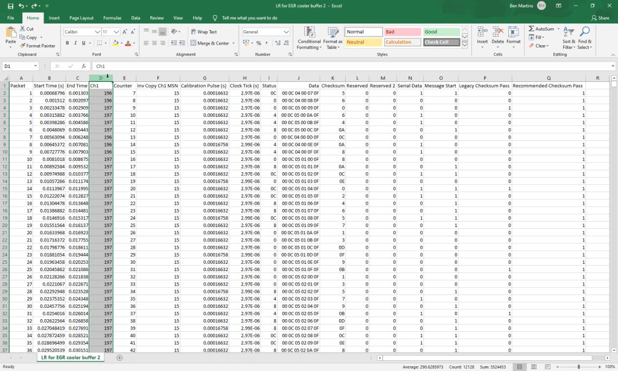Viewport: 618px width, 371px height.
Task: Click the AutoSum sigma icon
Action: pos(531,29)
